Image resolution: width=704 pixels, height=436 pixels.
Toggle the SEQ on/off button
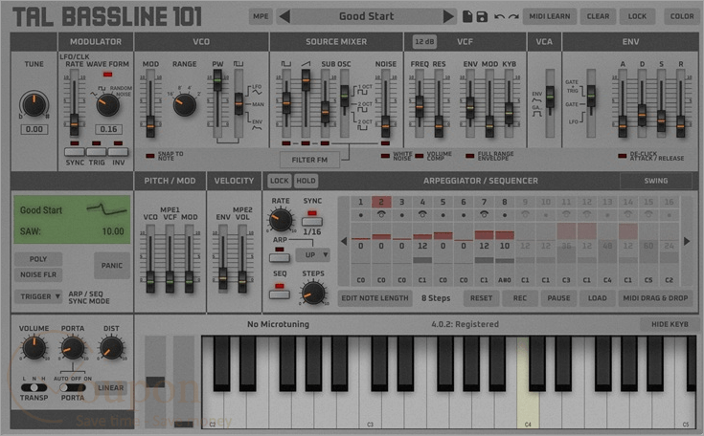tap(280, 294)
